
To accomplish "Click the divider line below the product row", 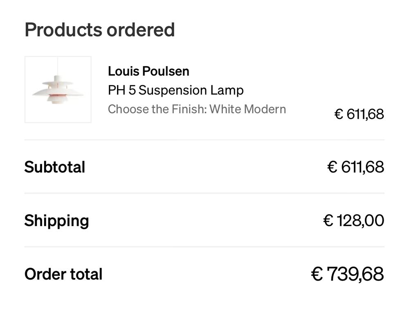I will point(204,140).
